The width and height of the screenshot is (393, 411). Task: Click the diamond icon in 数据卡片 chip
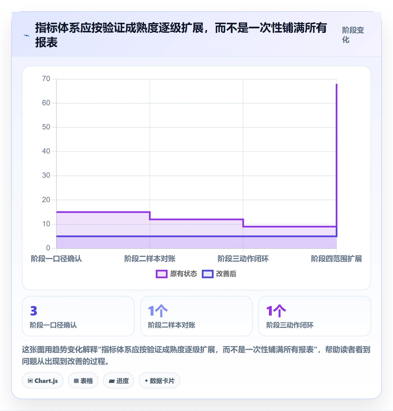coord(146,381)
